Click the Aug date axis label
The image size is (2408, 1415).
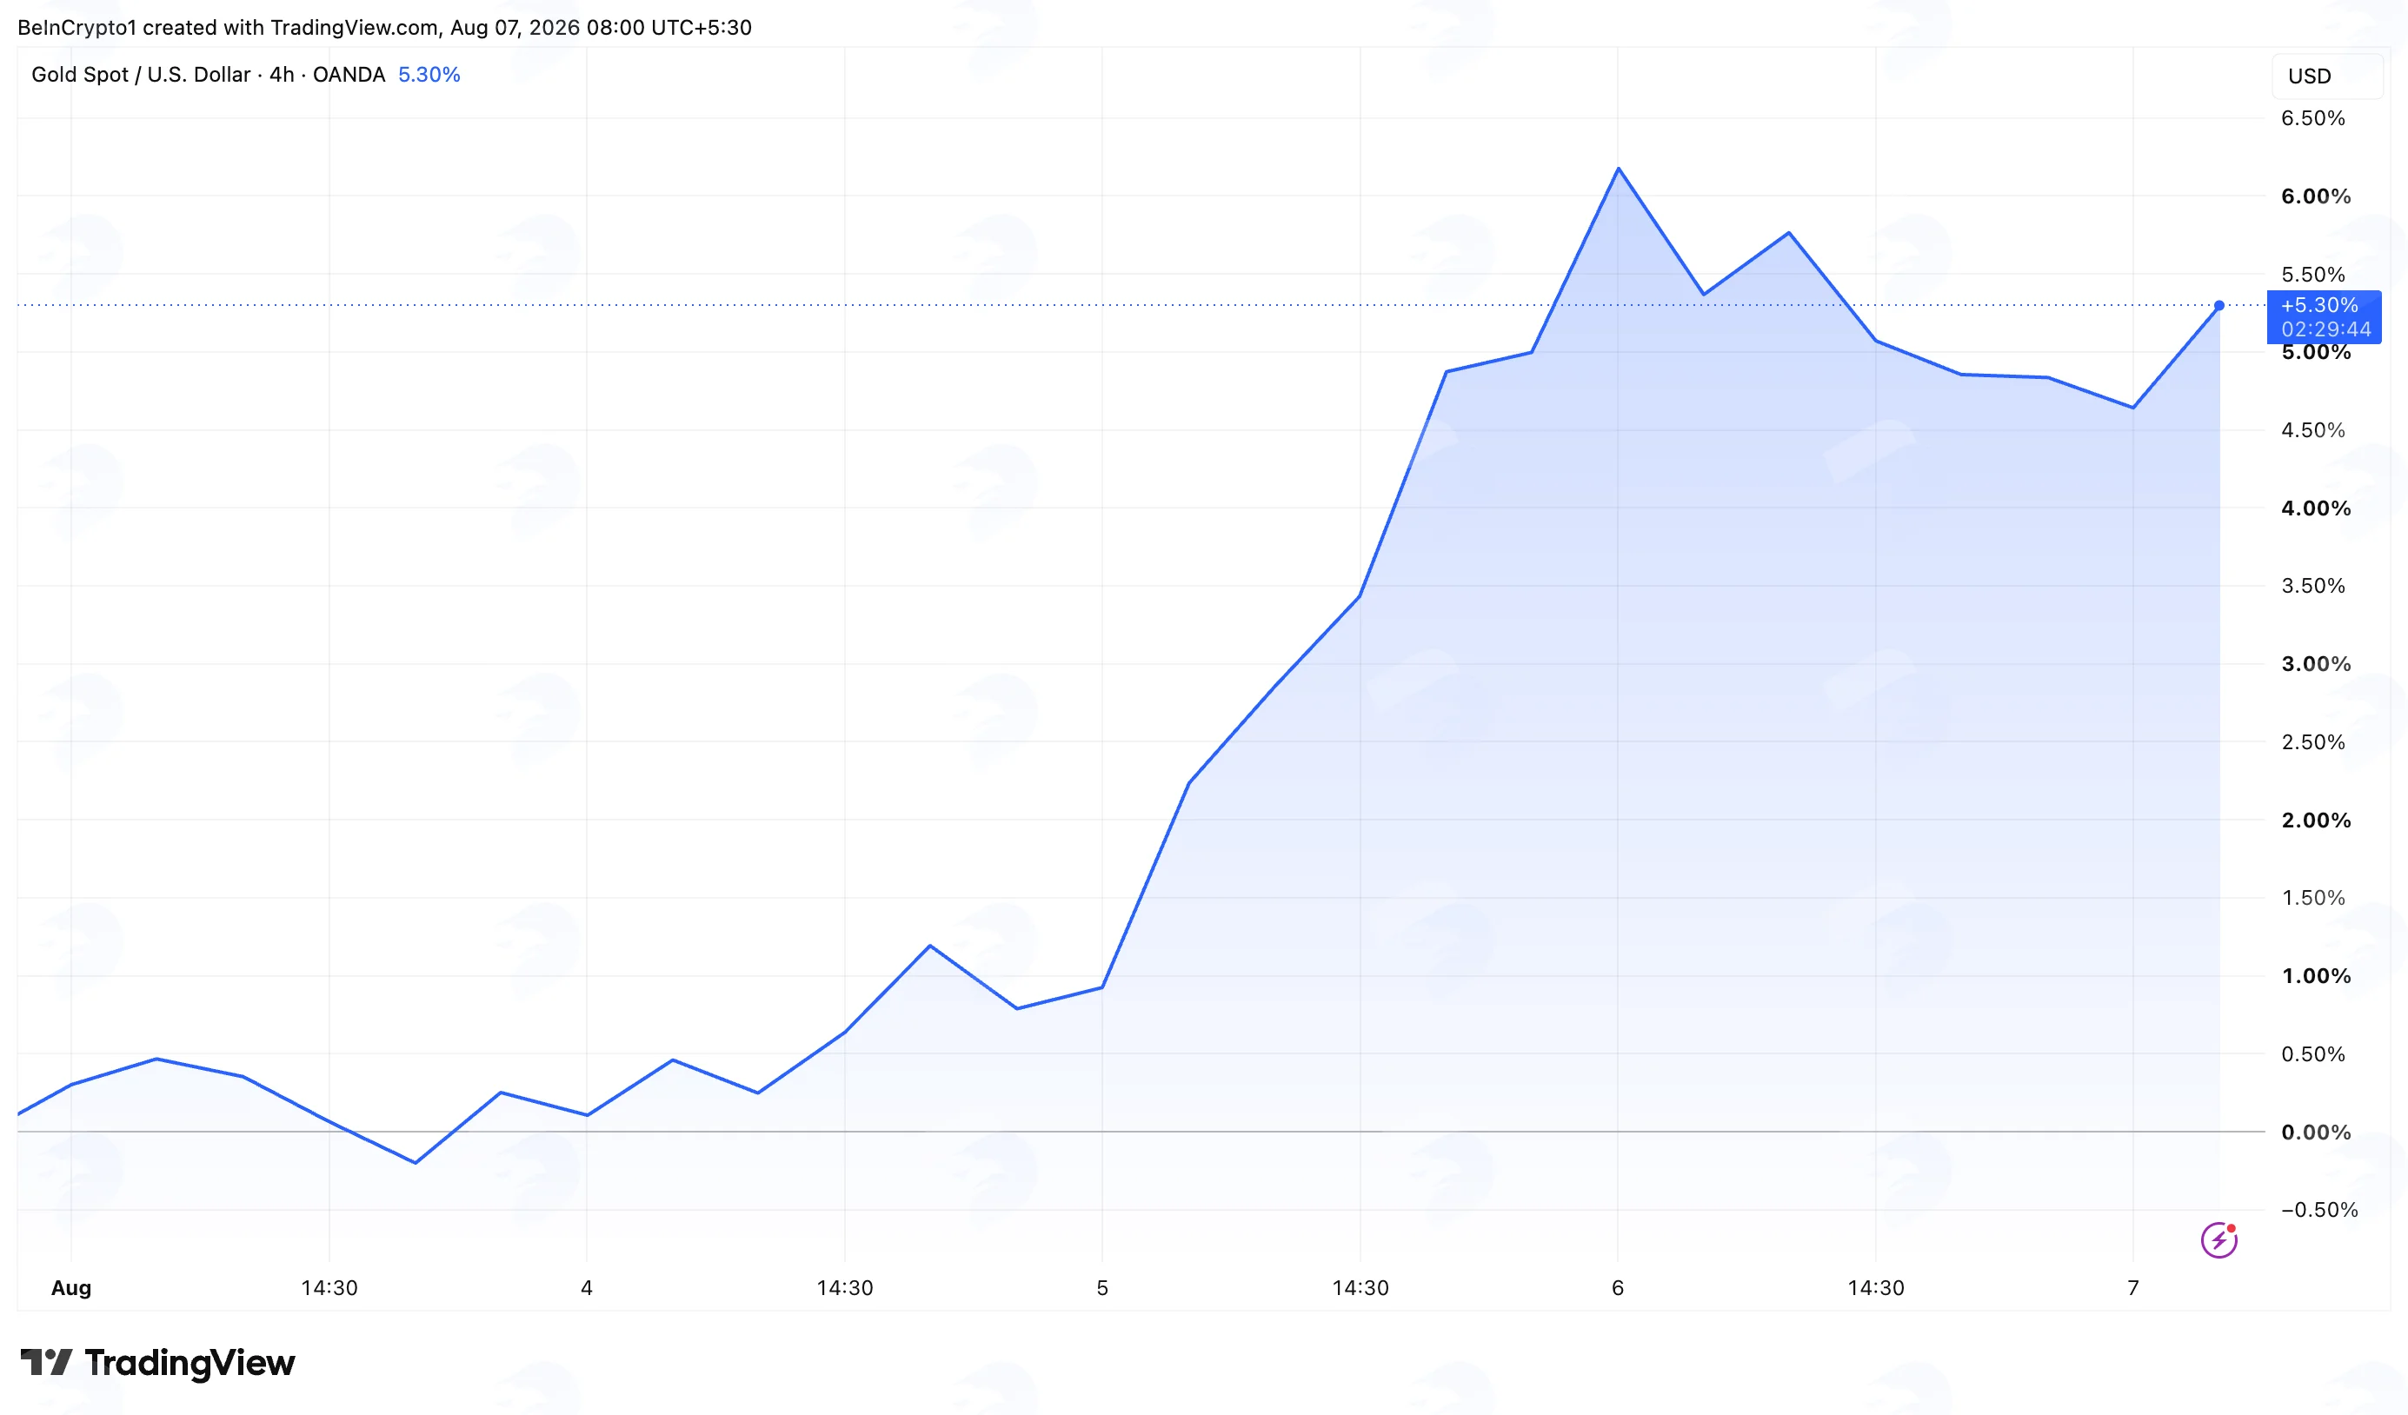tap(70, 1288)
